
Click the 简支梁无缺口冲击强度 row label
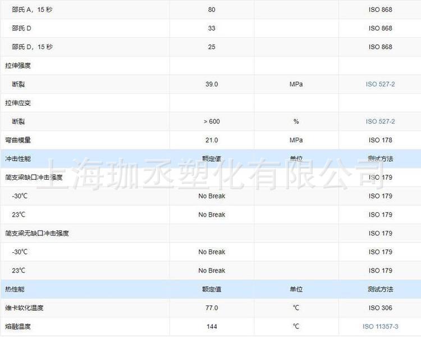pos(37,233)
